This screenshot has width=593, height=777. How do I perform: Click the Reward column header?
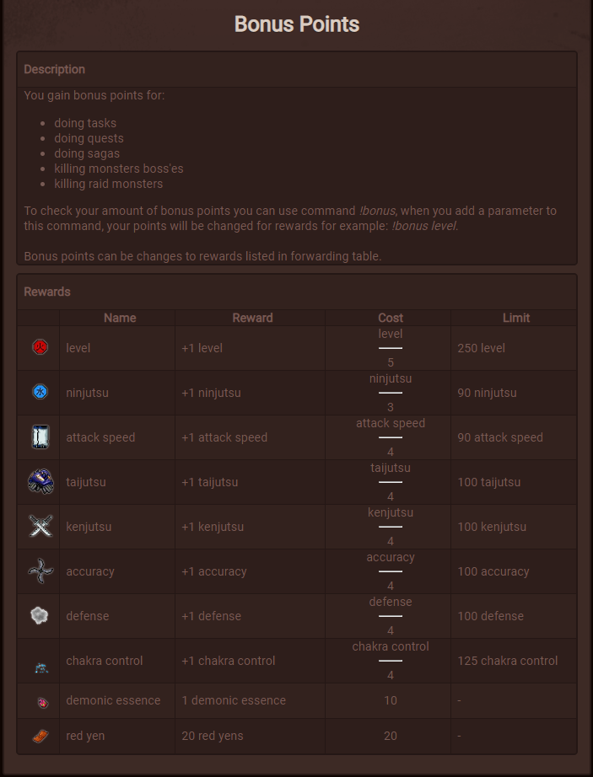click(252, 318)
